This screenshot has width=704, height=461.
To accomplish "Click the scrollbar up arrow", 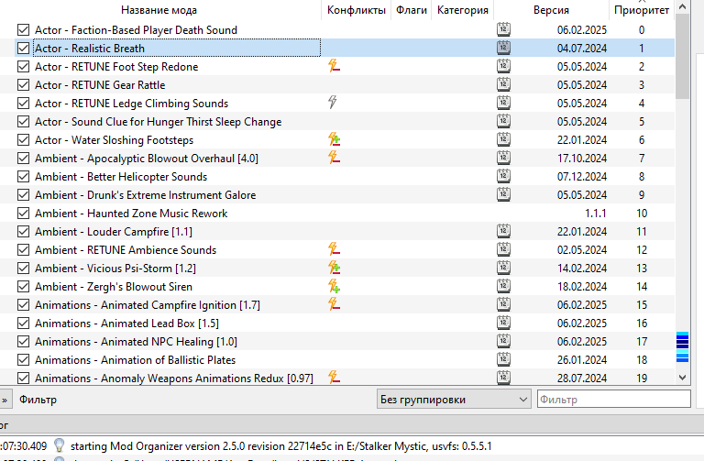I will [x=682, y=6].
